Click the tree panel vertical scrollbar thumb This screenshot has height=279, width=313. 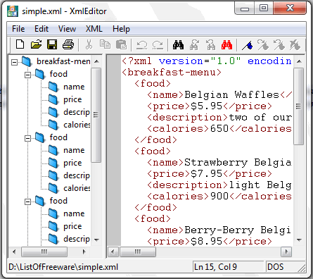tap(96, 115)
